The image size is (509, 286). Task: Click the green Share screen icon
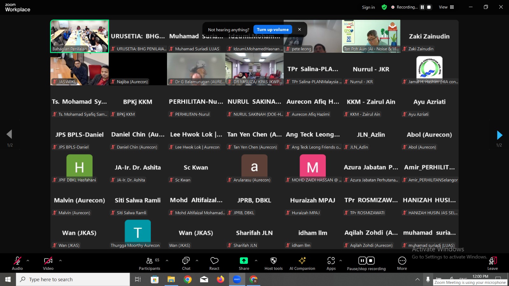point(244,261)
